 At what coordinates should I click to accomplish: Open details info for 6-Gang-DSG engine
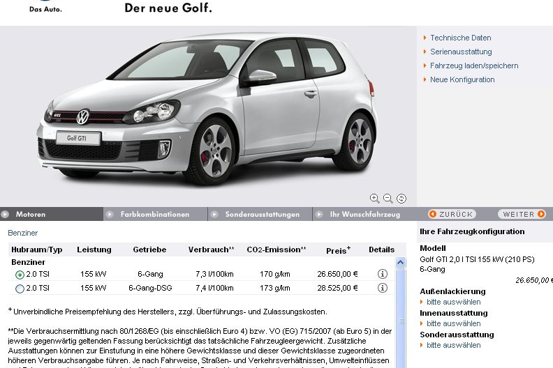(382, 288)
